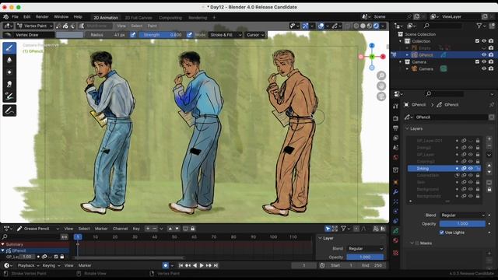This screenshot has width=498, height=280.
Task: Play the animation forward
Action: [x=202, y=265]
